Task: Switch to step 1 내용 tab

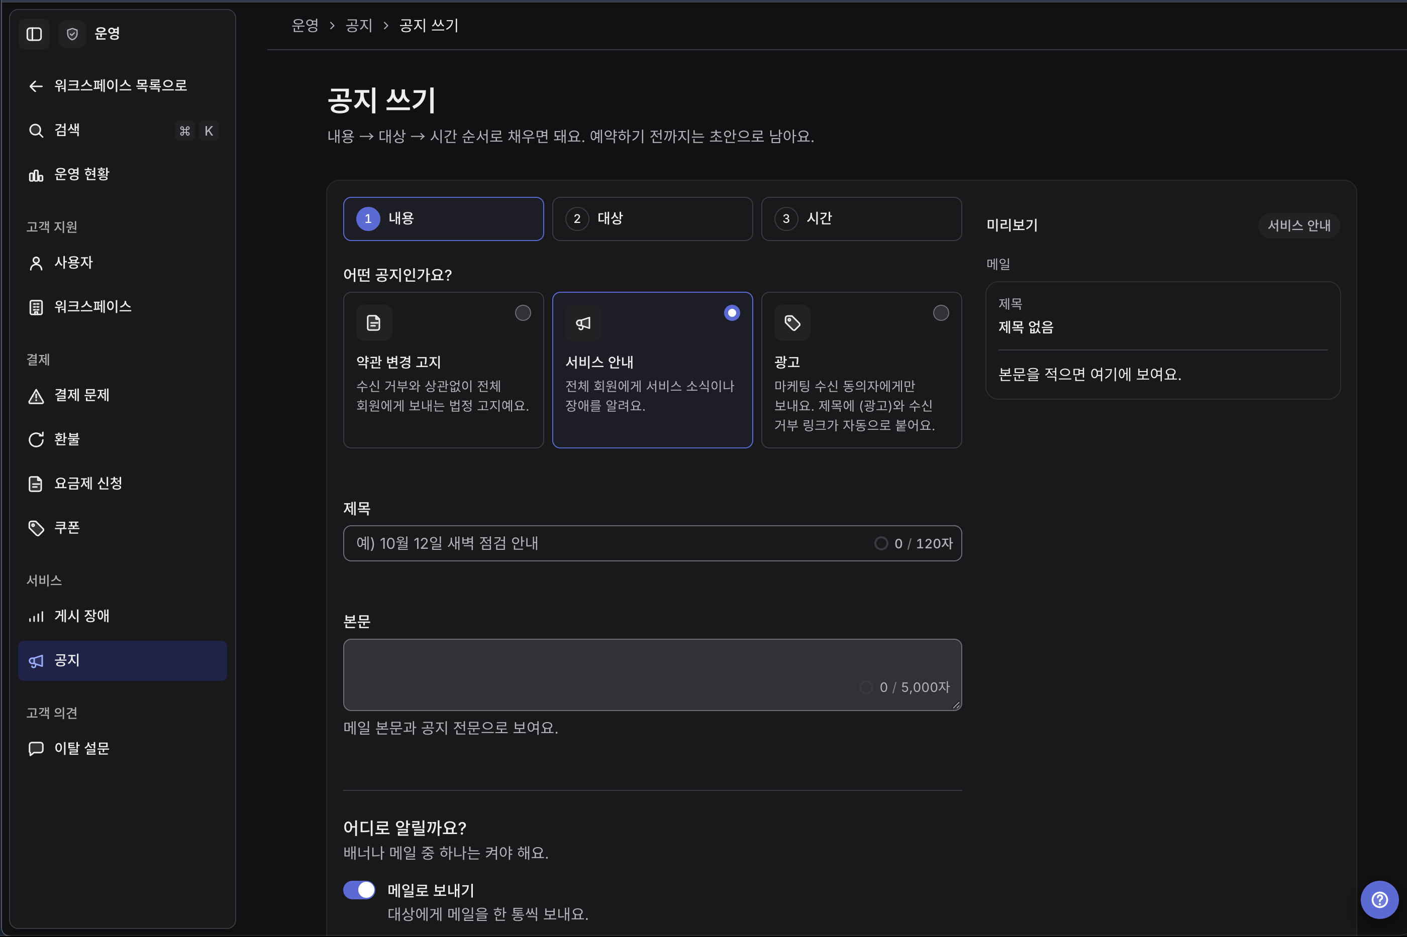Action: [x=443, y=219]
